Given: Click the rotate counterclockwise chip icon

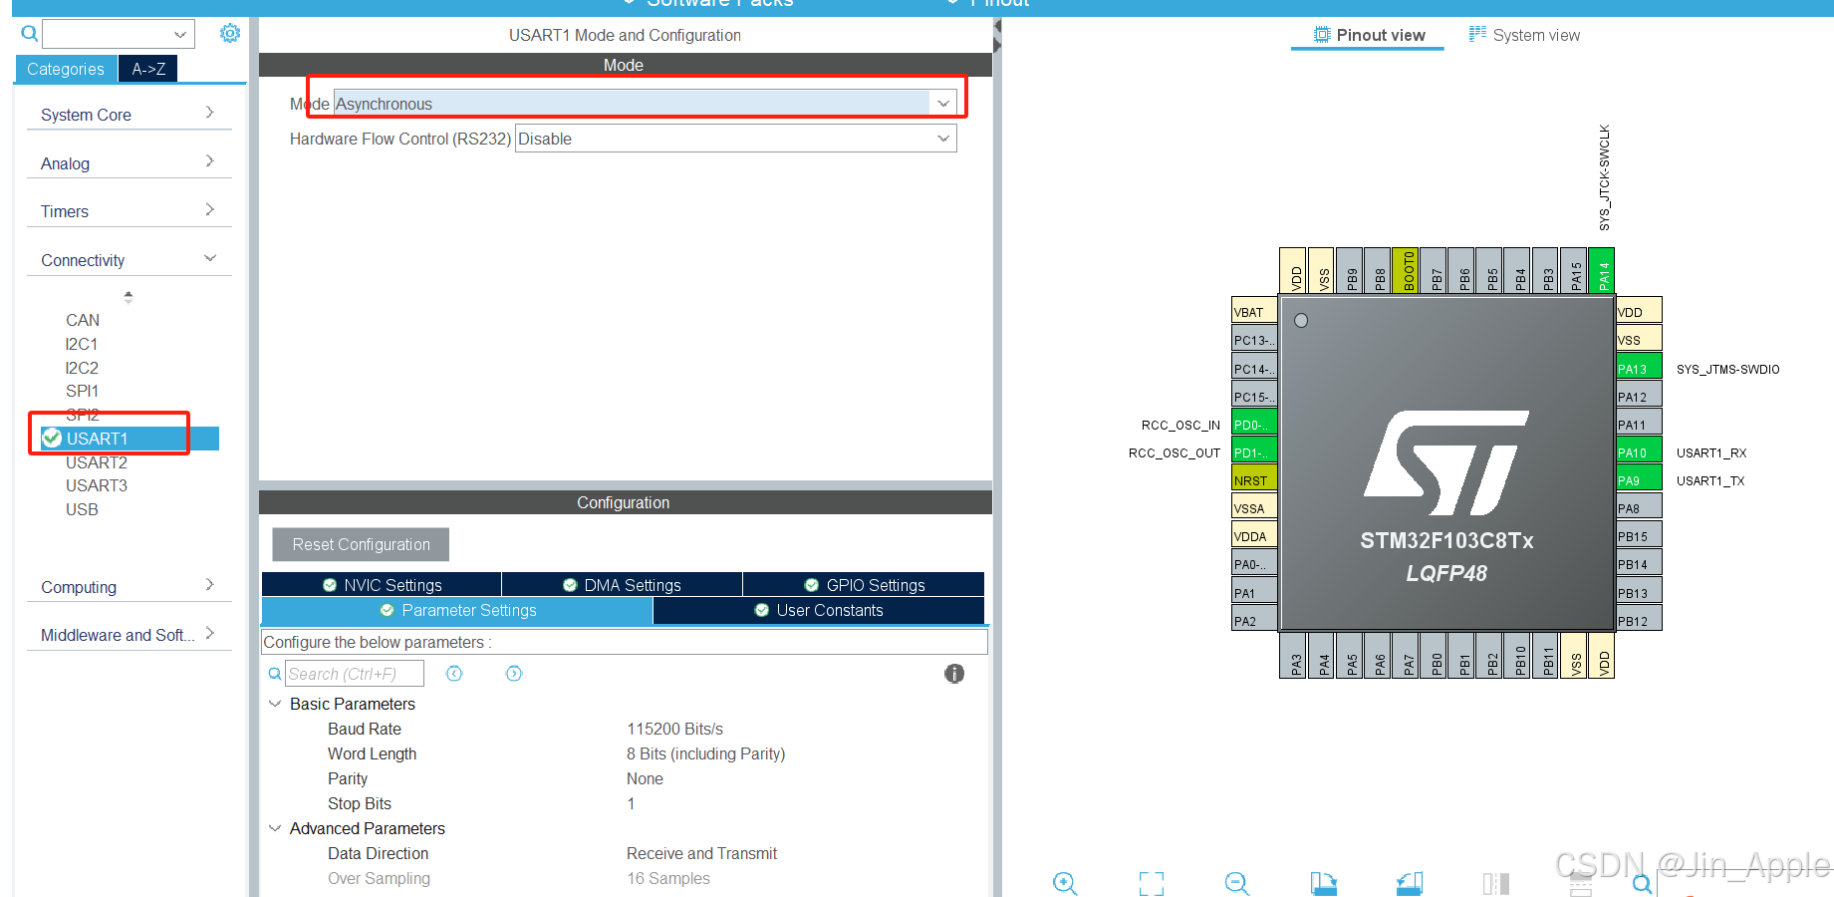Looking at the screenshot, I should tap(1410, 883).
